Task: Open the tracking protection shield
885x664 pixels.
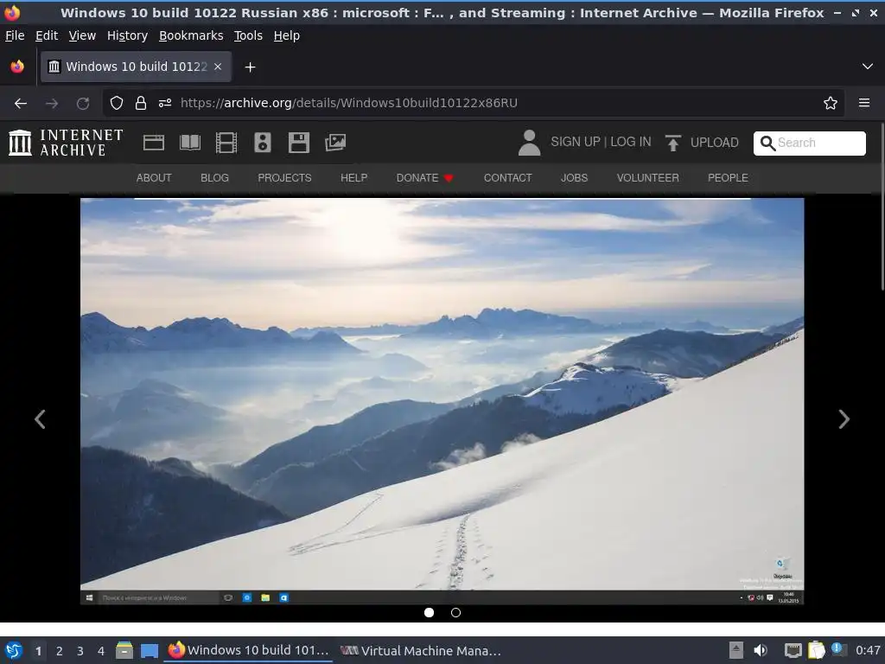Action: (x=117, y=104)
